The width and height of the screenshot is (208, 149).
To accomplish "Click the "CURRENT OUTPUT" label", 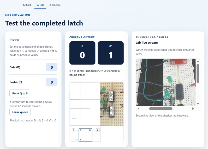I will pos(82,37).
